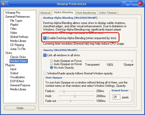Click the 1000ms fade out value

(x=101, y=101)
